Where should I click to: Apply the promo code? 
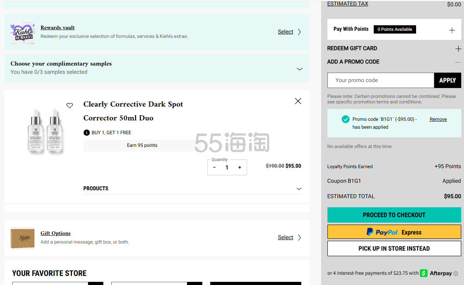click(x=447, y=80)
